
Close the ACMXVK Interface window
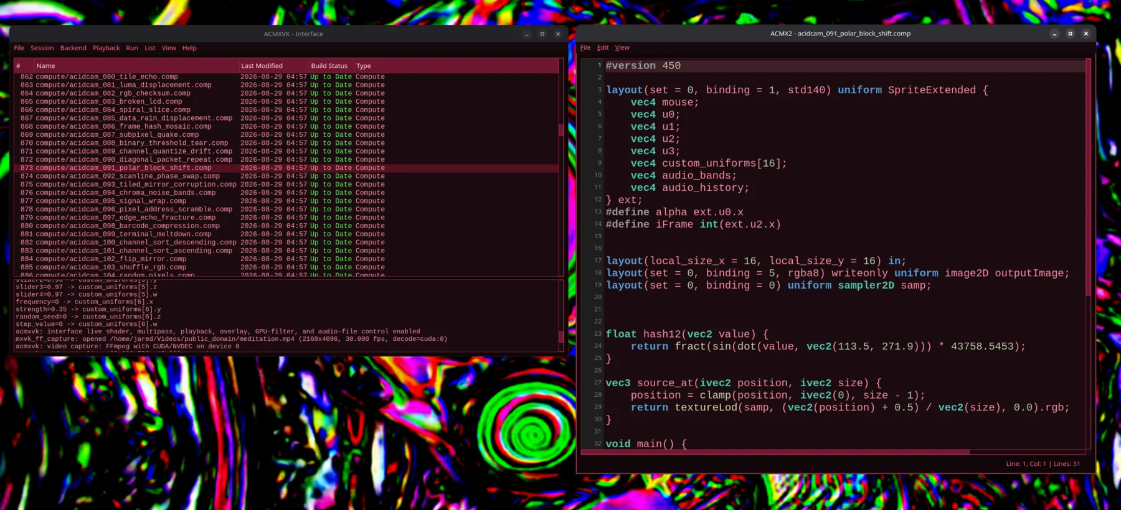(558, 34)
